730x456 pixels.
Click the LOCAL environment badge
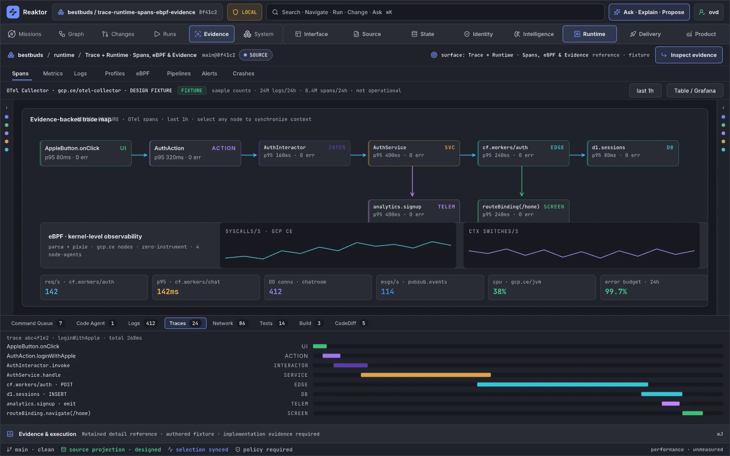tap(244, 12)
